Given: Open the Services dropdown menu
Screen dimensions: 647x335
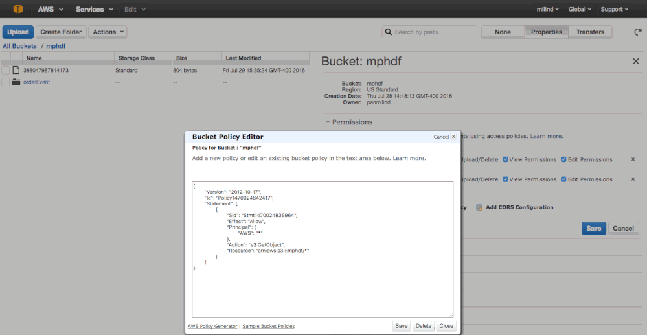Looking at the screenshot, I should (95, 9).
